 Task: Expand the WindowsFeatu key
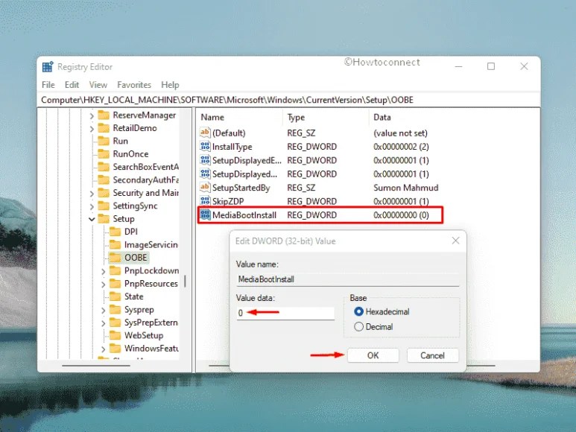[x=104, y=349]
